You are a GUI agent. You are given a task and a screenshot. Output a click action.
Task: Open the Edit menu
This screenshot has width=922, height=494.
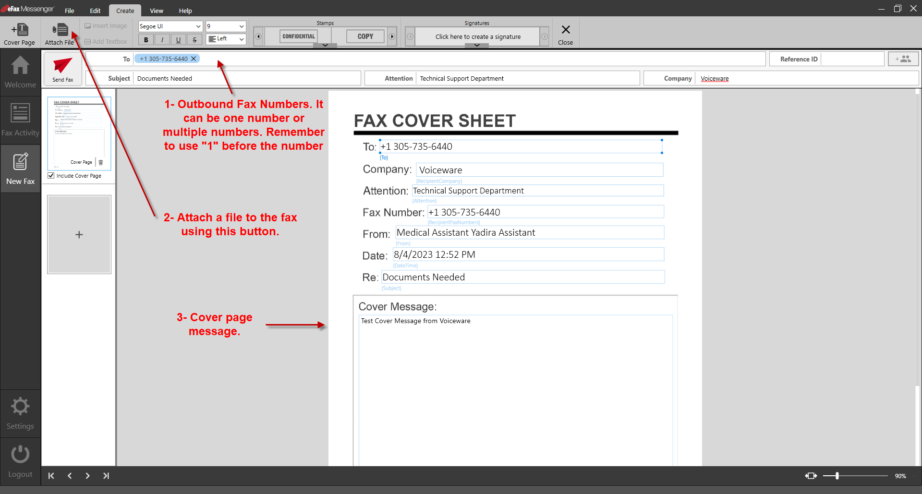click(95, 11)
